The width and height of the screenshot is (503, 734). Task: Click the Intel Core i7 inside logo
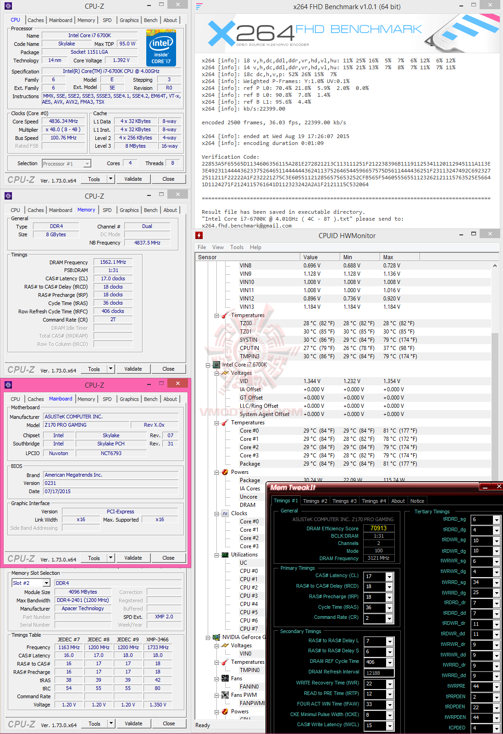(x=161, y=48)
